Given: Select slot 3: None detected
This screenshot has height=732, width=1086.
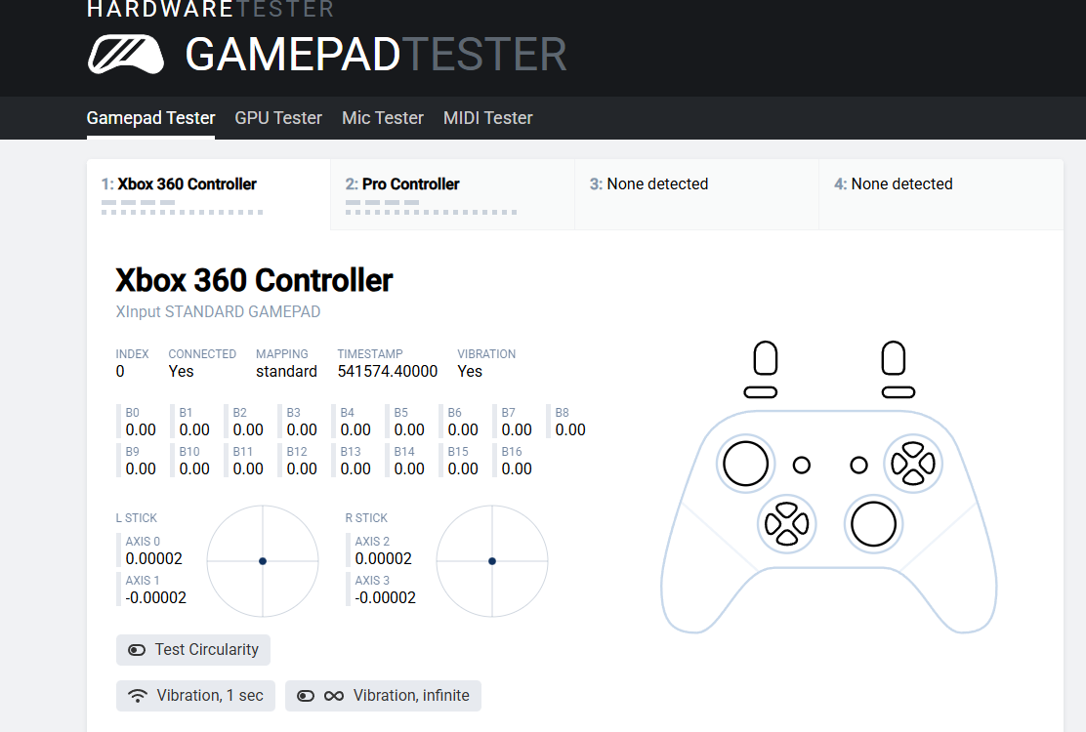Looking at the screenshot, I should [696, 194].
